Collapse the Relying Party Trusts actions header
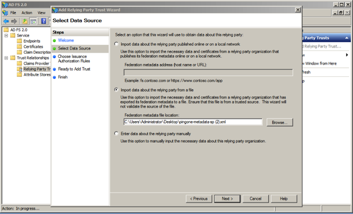This screenshot has height=214, width=353. 346,38
